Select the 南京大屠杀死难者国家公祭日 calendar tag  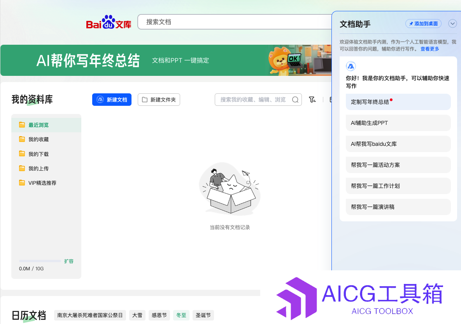(90, 315)
